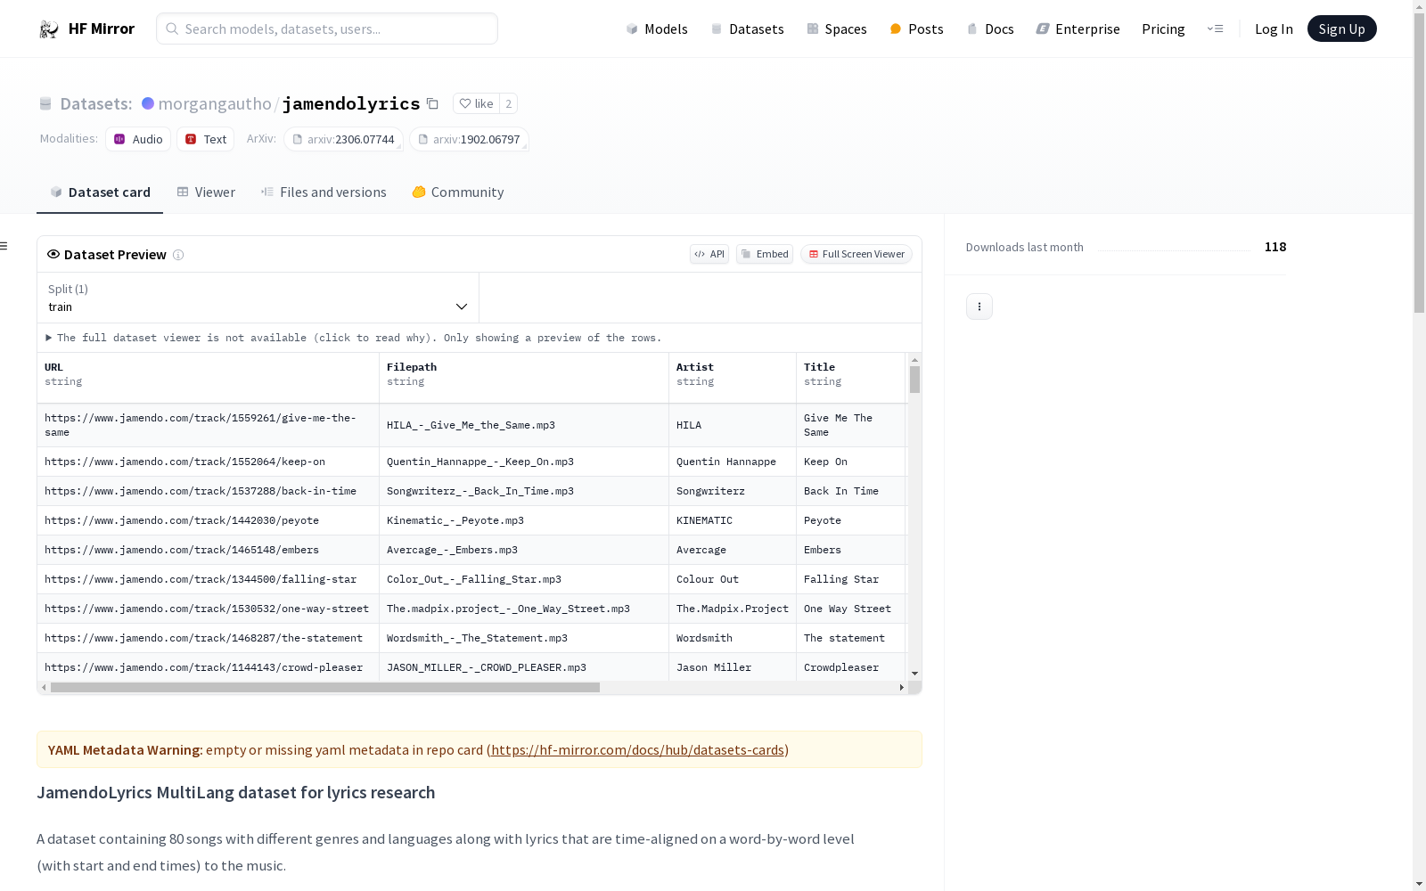Go to Datasets in the navigation

[747, 29]
